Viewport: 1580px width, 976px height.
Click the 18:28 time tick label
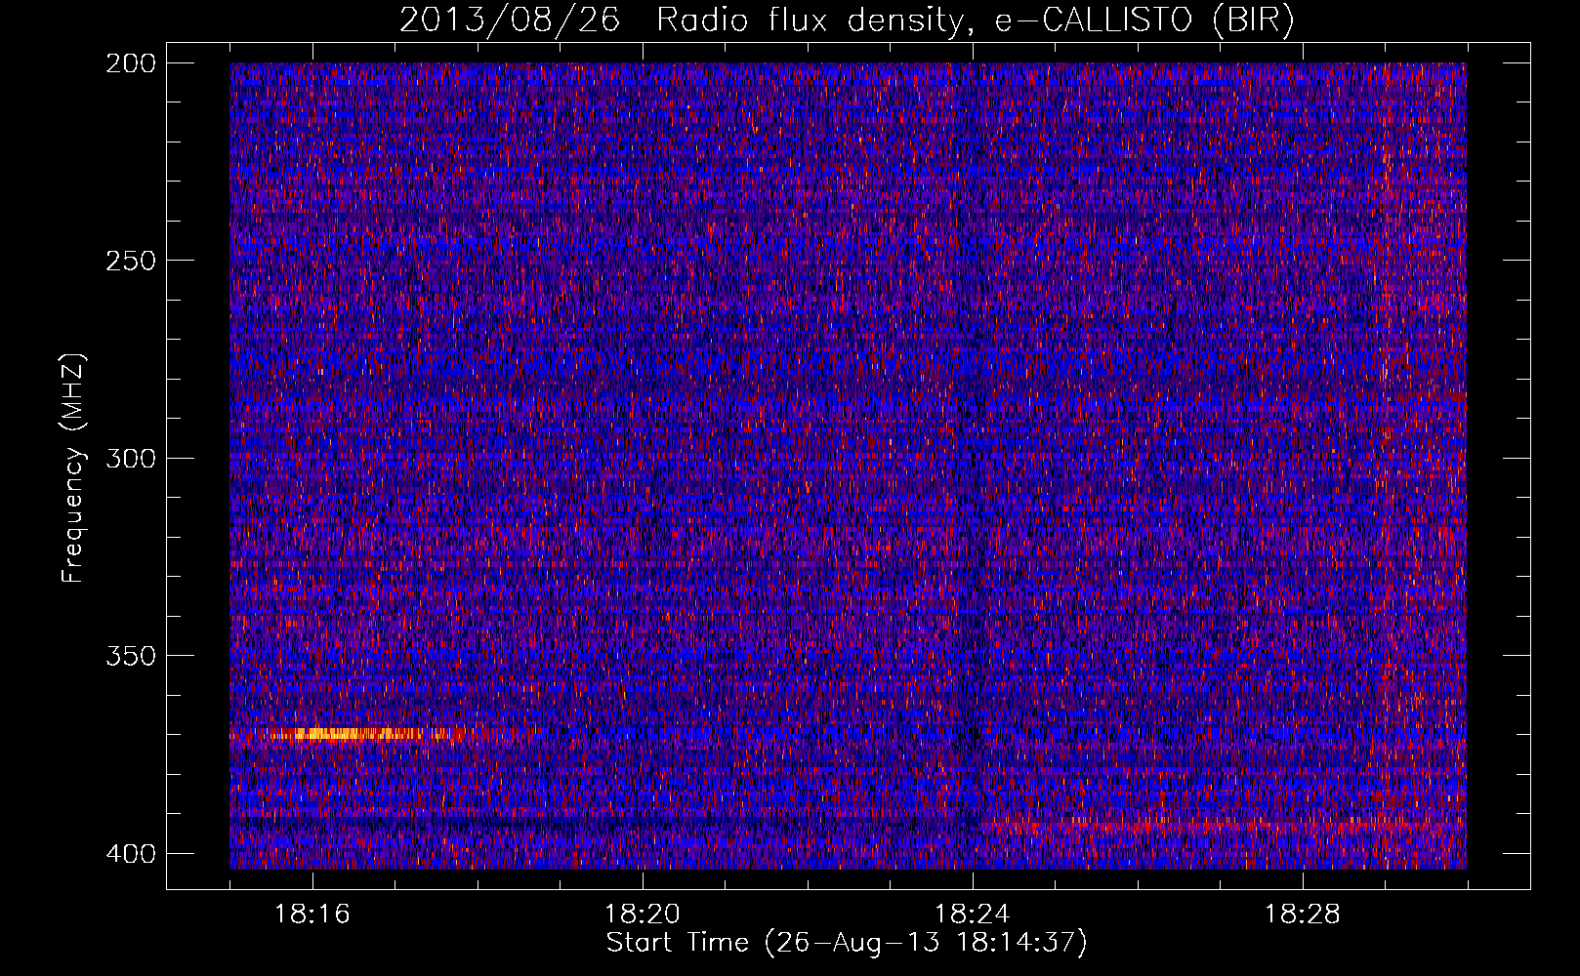click(1303, 915)
